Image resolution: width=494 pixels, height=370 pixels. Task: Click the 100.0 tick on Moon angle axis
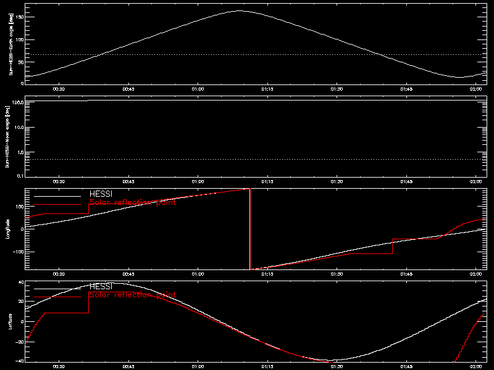pyautogui.click(x=18, y=102)
